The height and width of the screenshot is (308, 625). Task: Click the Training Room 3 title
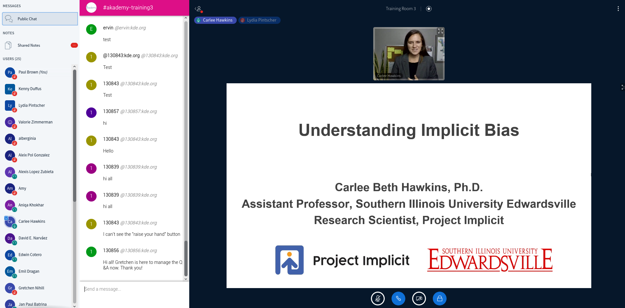(401, 9)
